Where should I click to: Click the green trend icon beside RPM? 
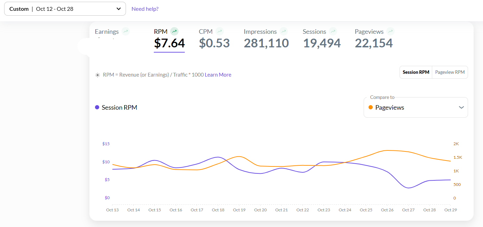tap(174, 31)
